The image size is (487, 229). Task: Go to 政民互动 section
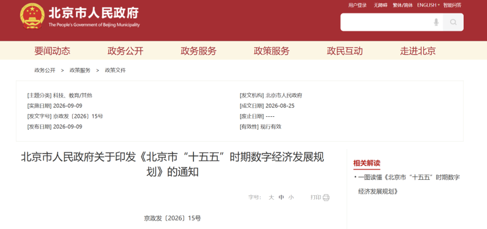(345, 51)
